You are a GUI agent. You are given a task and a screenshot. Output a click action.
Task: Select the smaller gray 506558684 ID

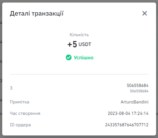point(139,91)
